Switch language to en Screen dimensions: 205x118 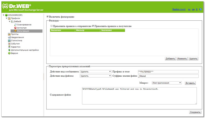click(x=189, y=10)
